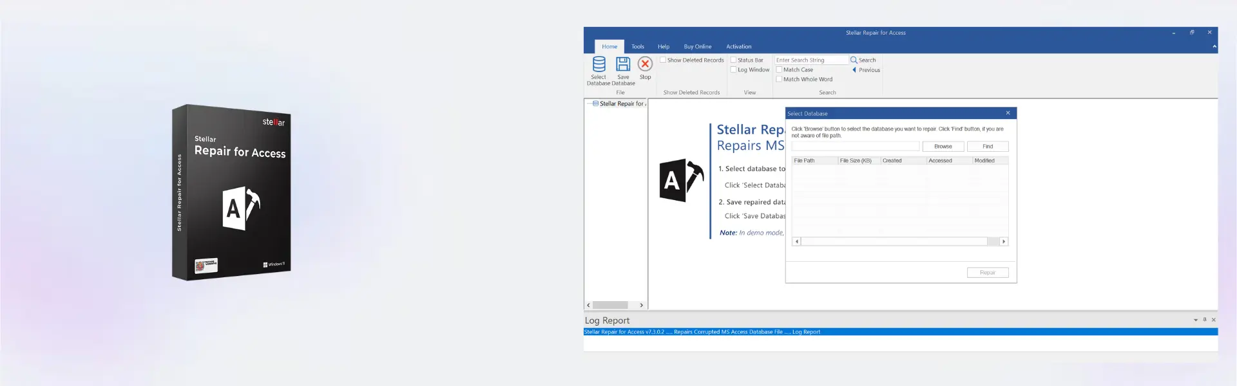The width and height of the screenshot is (1237, 386).
Task: Click the Save Database floppy icon
Action: point(623,64)
